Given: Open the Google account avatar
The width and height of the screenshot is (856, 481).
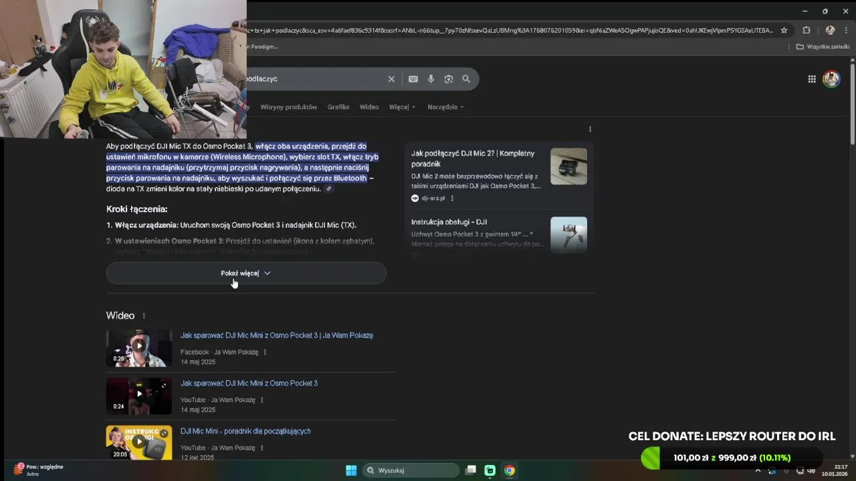Looking at the screenshot, I should [831, 79].
